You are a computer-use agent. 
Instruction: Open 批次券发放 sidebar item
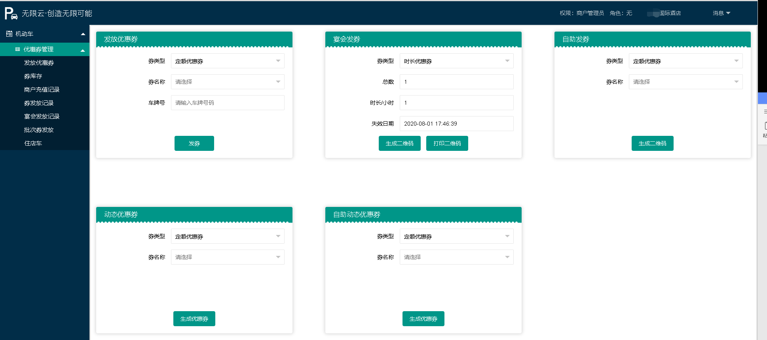(39, 130)
